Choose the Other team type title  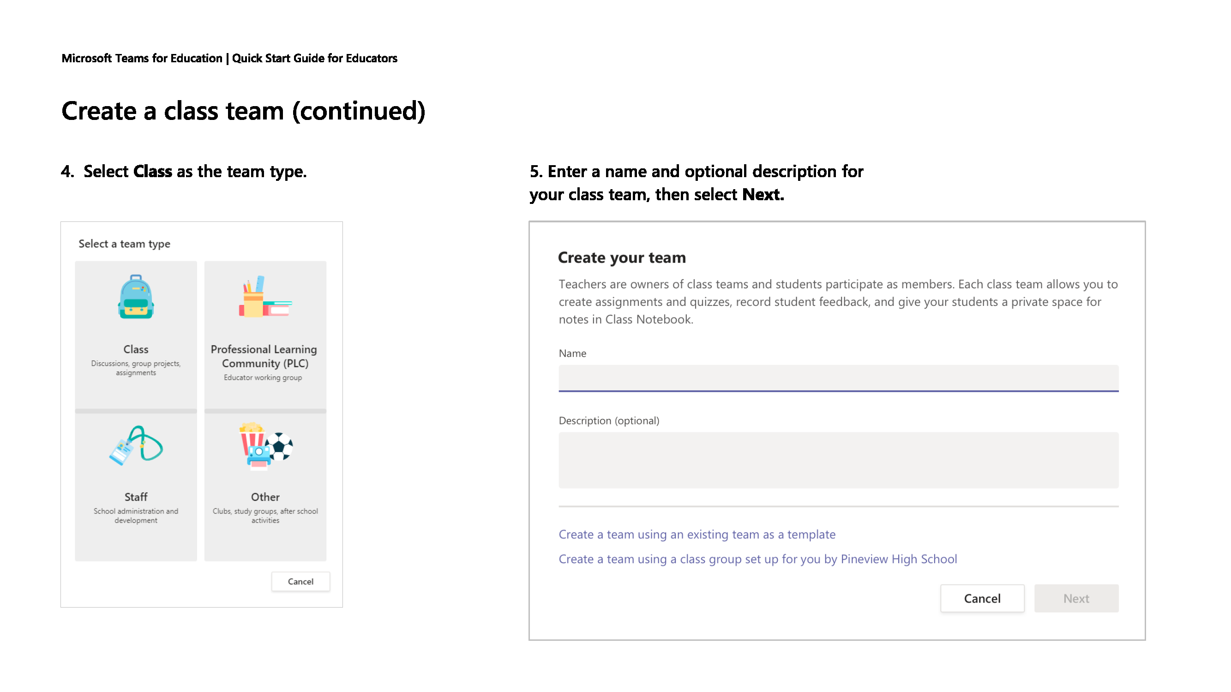click(265, 497)
